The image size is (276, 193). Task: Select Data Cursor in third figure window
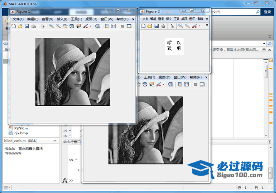(151, 85)
